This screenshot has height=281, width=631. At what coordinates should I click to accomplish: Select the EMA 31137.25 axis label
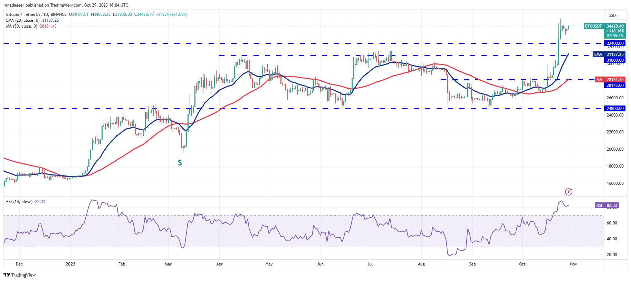[609, 54]
